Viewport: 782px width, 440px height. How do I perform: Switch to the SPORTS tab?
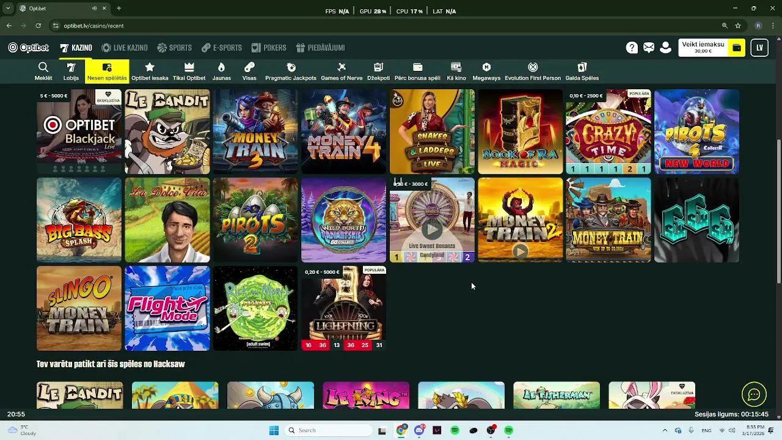[x=174, y=48]
